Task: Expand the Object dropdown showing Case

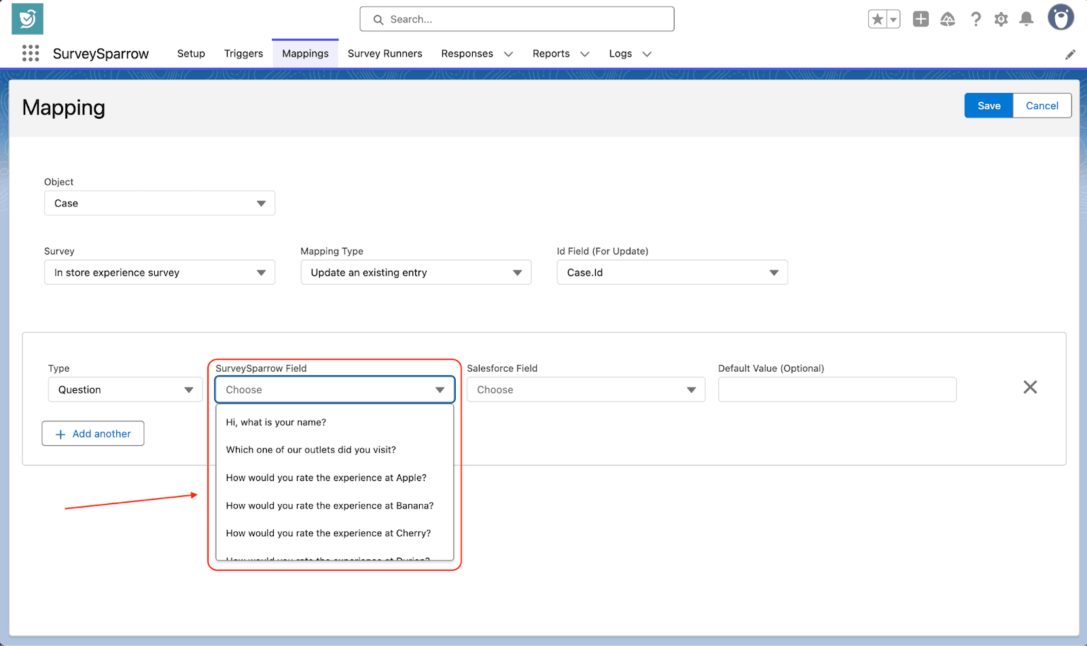Action: point(160,204)
